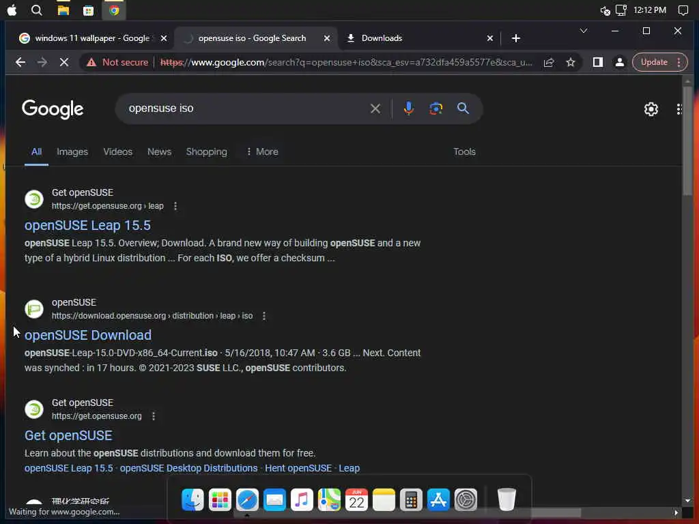699x524 pixels.
Task: Switch to Videos results
Action: point(117,152)
